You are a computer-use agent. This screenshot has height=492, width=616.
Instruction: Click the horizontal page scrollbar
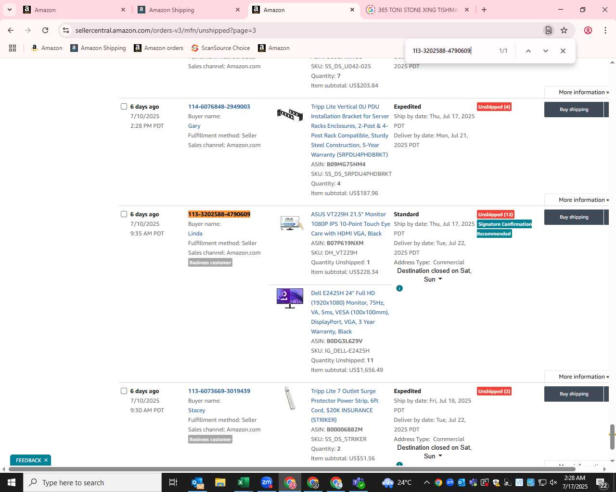291,469
